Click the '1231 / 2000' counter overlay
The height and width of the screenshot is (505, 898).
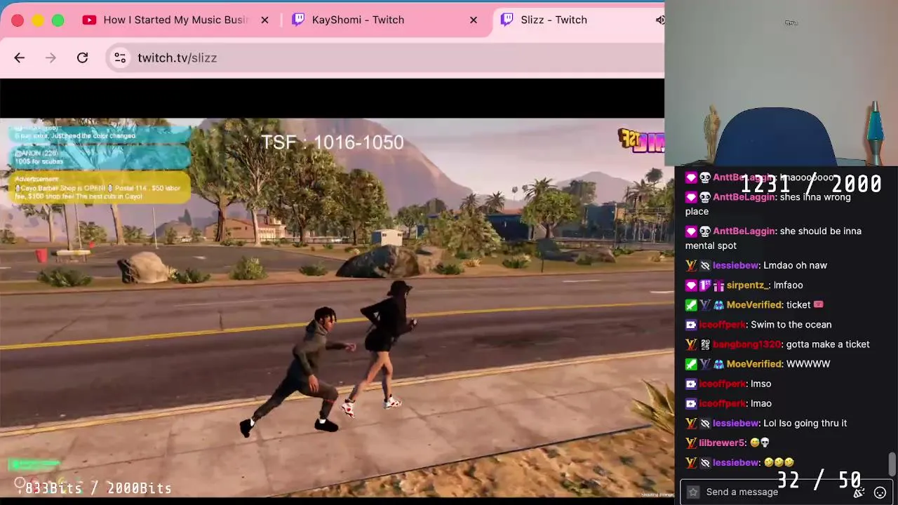(811, 184)
